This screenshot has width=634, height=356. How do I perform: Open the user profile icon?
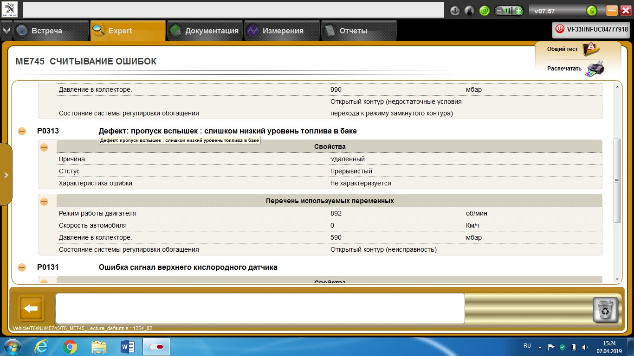pyautogui.click(x=470, y=10)
